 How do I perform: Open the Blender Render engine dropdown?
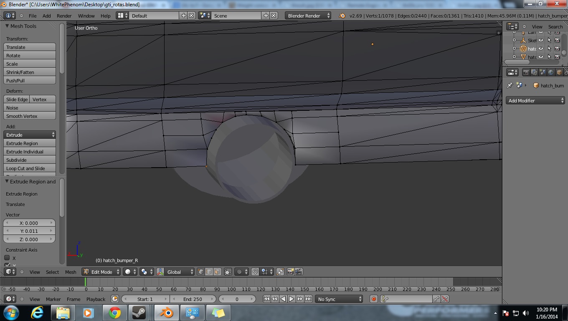pyautogui.click(x=308, y=16)
